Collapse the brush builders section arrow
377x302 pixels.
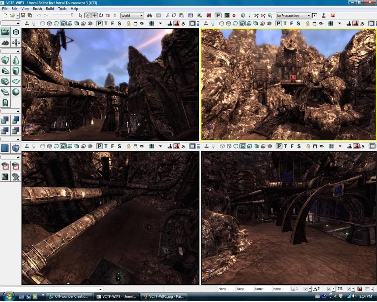pos(18,51)
